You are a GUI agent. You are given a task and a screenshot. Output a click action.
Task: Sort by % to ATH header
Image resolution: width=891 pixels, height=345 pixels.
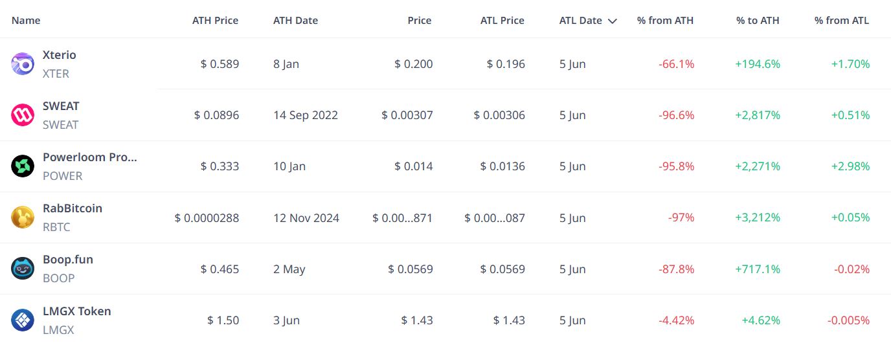(758, 21)
